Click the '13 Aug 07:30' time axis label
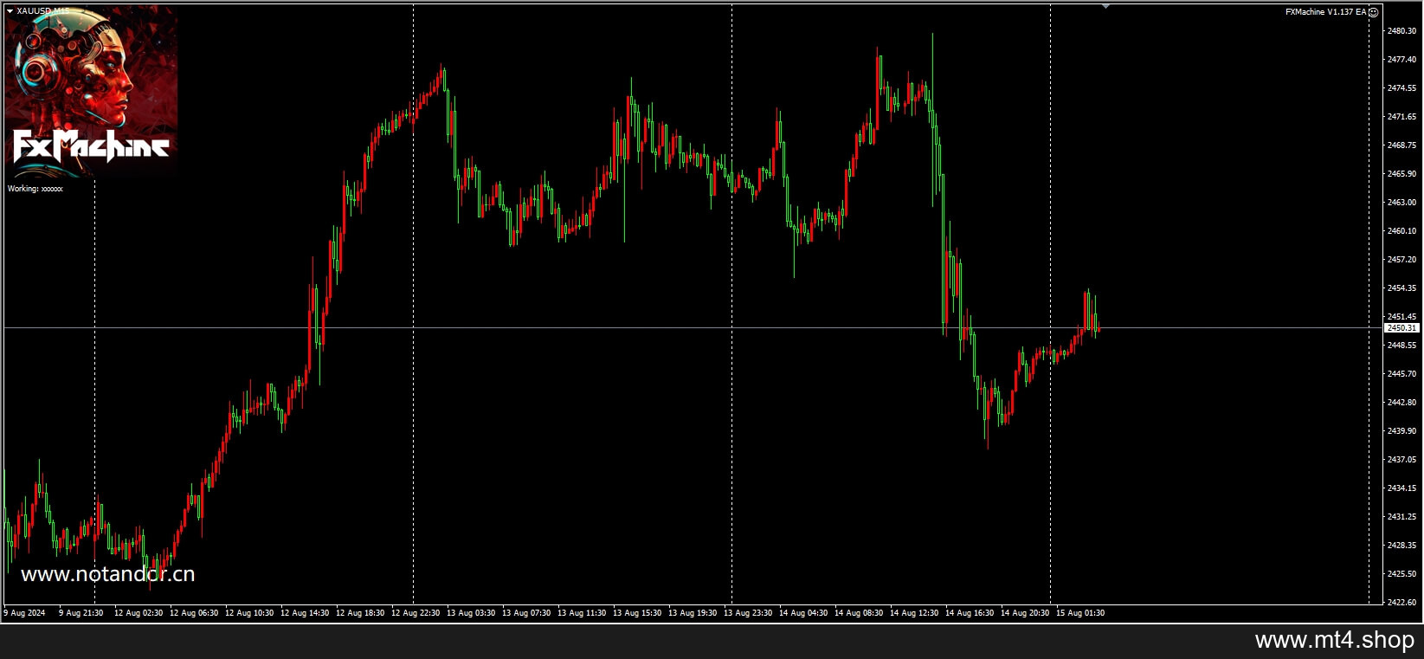 (x=526, y=613)
